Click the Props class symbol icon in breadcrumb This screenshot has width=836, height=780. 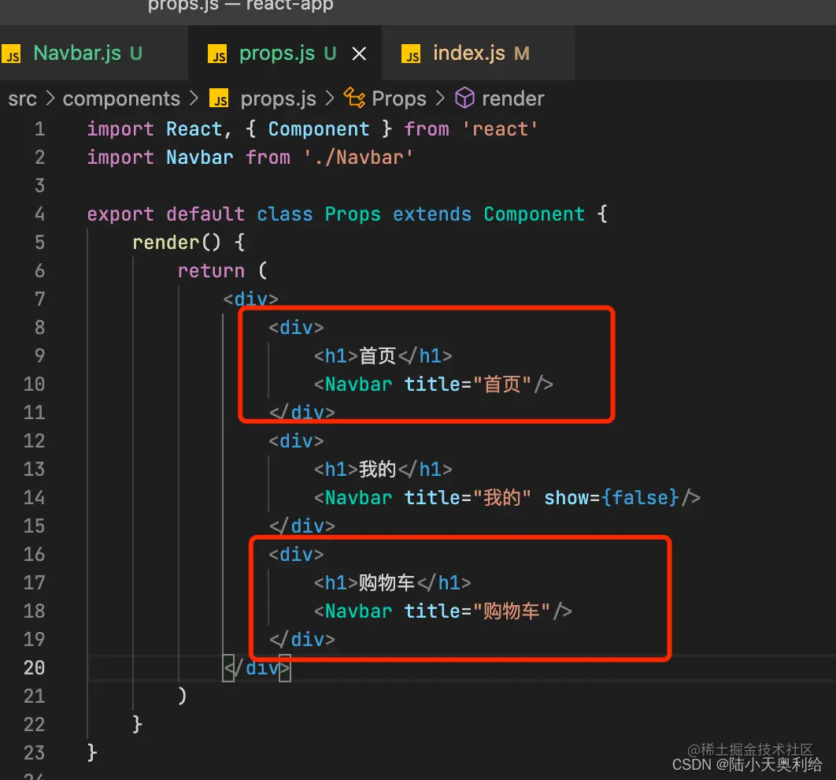point(354,98)
